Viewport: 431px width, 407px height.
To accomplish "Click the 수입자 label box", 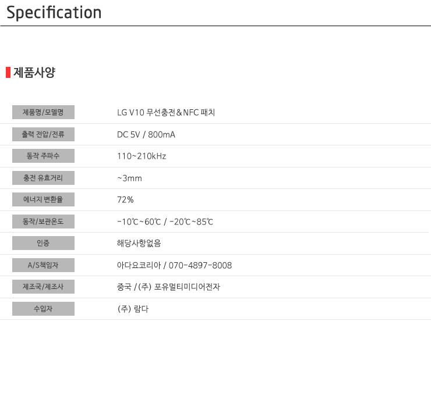I will [x=43, y=309].
